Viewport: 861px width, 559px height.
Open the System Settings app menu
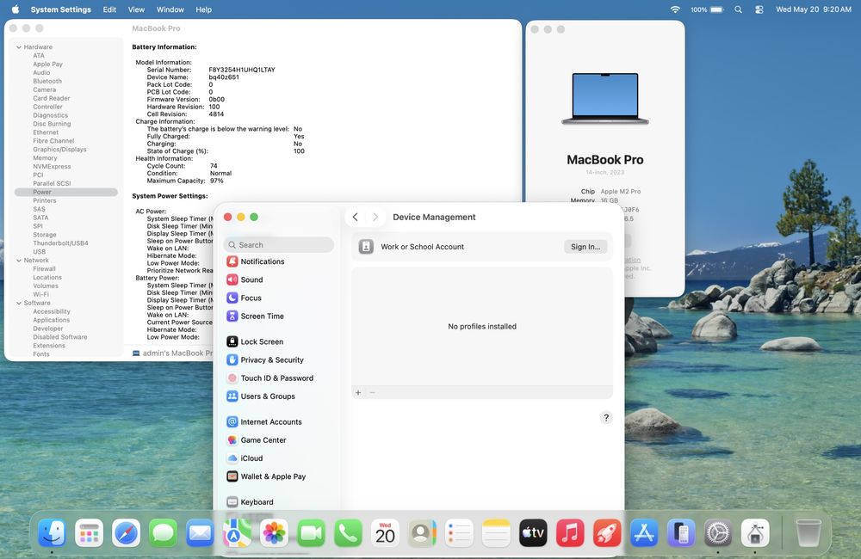pyautogui.click(x=61, y=9)
